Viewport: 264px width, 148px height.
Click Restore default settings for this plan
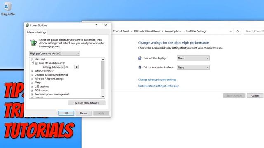tap(158, 86)
